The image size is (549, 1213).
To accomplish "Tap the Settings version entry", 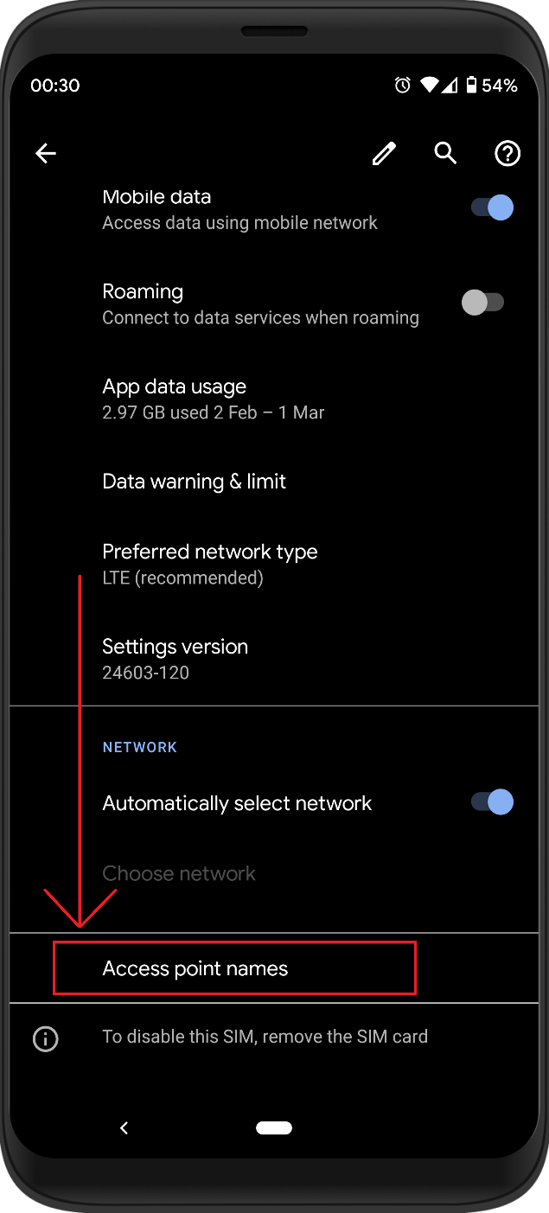I will (176, 659).
